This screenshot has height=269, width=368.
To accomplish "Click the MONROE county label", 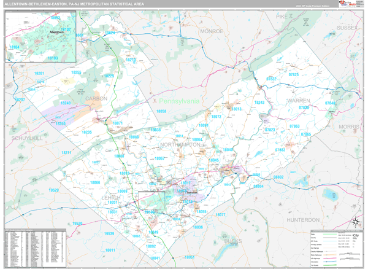I will tap(212, 31).
